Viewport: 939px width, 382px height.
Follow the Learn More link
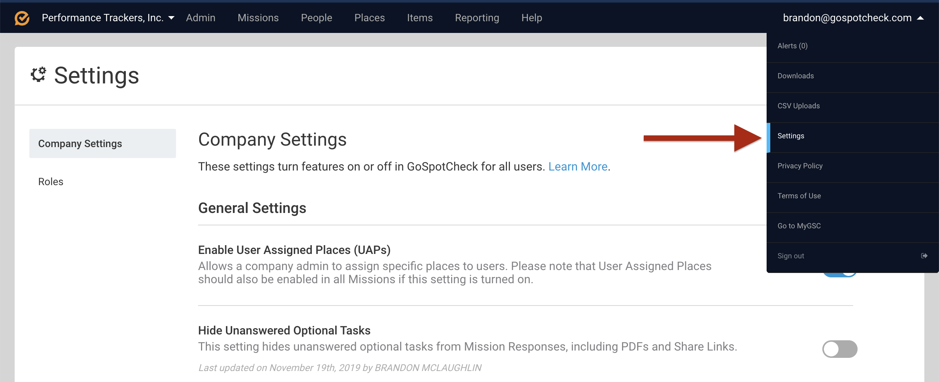click(x=578, y=166)
